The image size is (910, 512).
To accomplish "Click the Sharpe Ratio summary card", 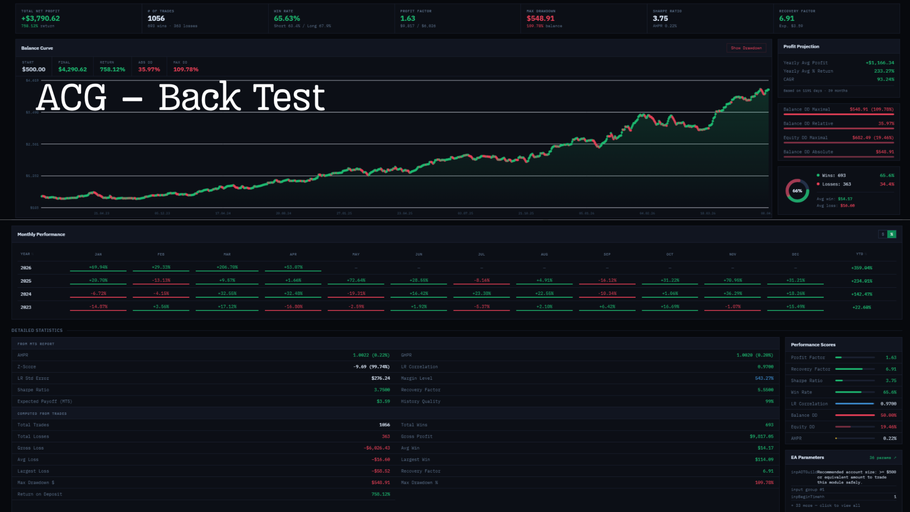I will point(710,18).
